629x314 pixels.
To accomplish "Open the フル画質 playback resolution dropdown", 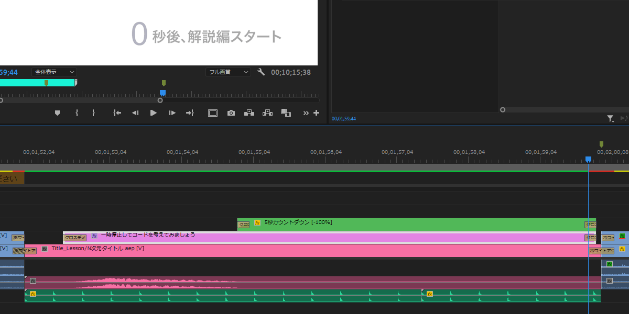I will 228,72.
